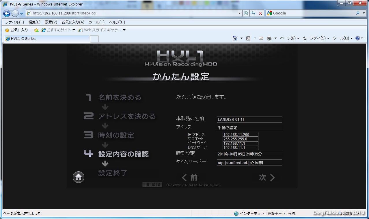This screenshot has height=219, width=369.
Task: Click the DNS サーバ value 192.168.11.1
Action: [x=241, y=148]
